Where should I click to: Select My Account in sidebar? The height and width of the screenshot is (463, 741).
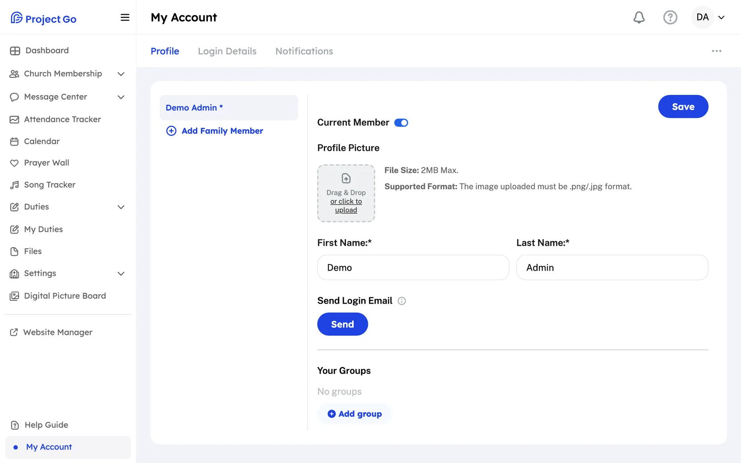[68, 447]
